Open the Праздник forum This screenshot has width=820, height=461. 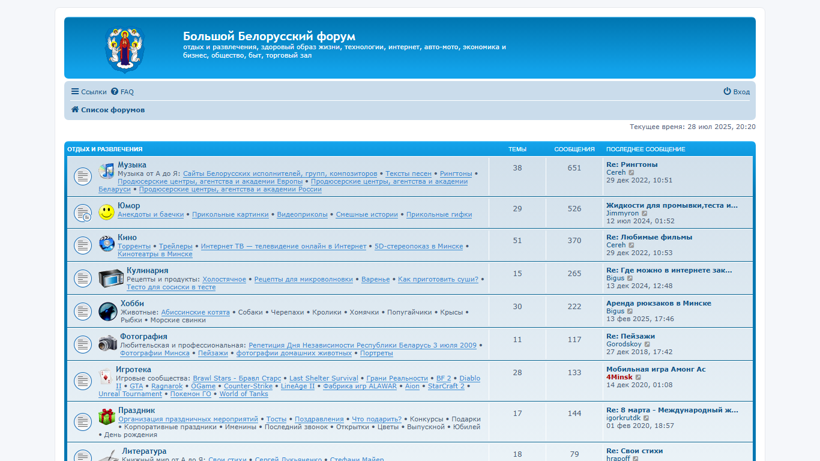click(x=137, y=411)
